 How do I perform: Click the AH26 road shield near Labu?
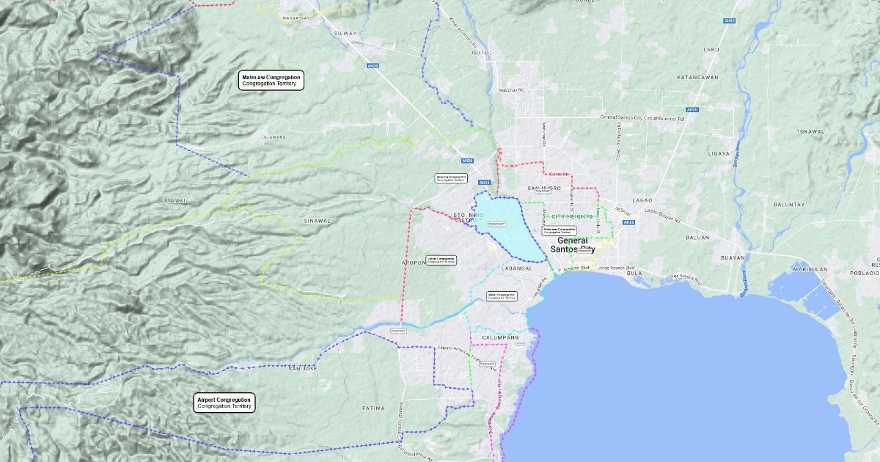729,21
